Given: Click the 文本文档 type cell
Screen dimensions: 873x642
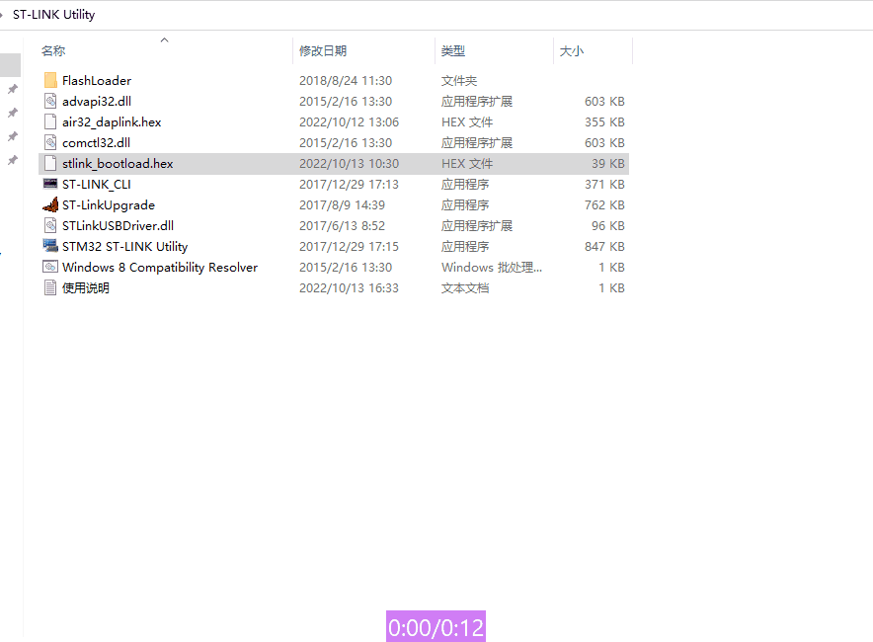Looking at the screenshot, I should click(x=465, y=287).
